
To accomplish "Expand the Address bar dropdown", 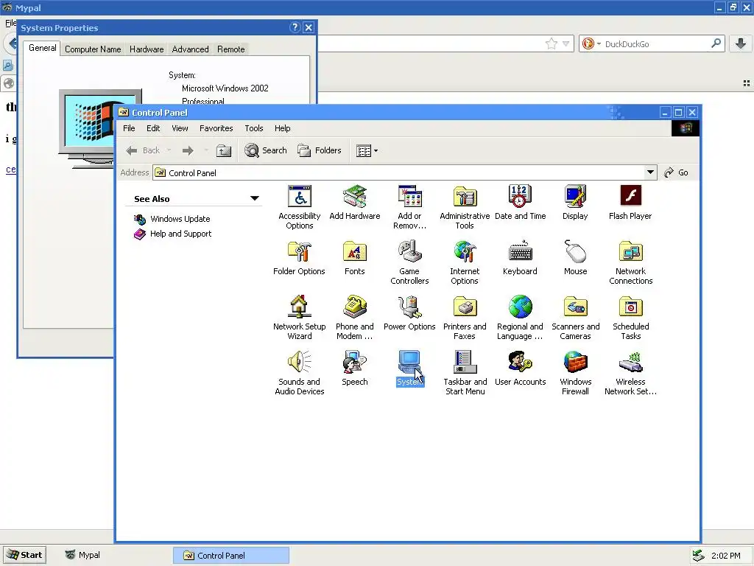I will click(650, 172).
